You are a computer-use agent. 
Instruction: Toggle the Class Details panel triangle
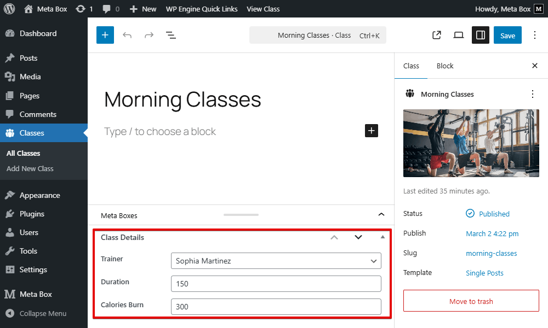(x=383, y=237)
